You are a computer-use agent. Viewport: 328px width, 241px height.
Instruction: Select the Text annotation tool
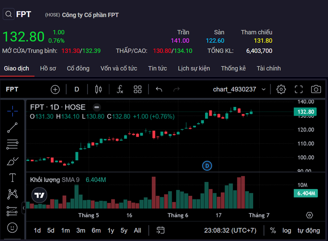coord(13,177)
